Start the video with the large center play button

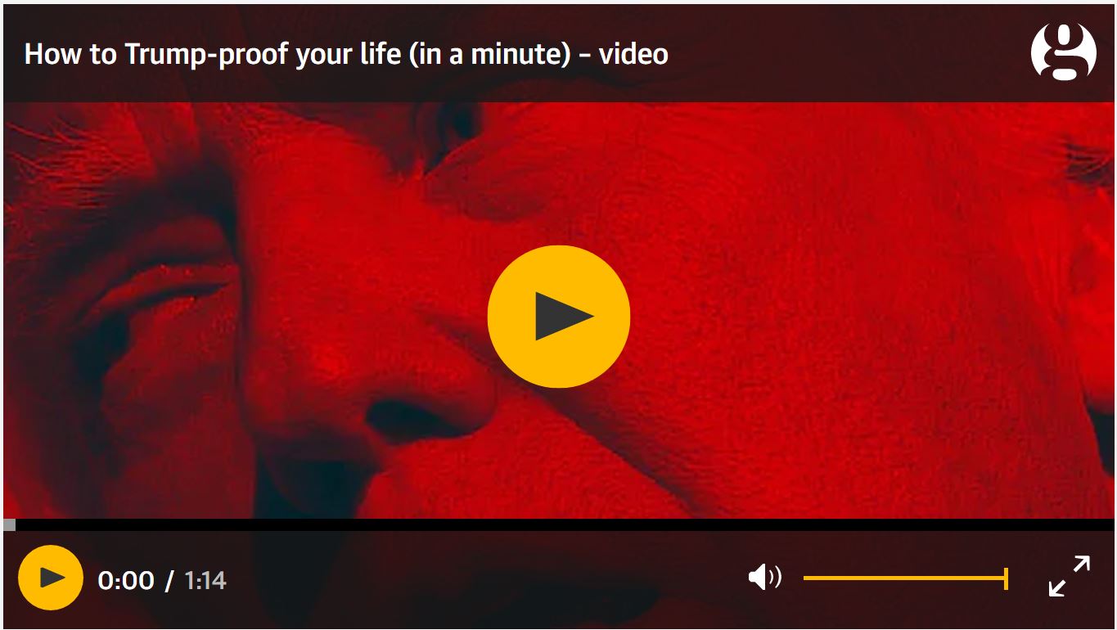(558, 317)
